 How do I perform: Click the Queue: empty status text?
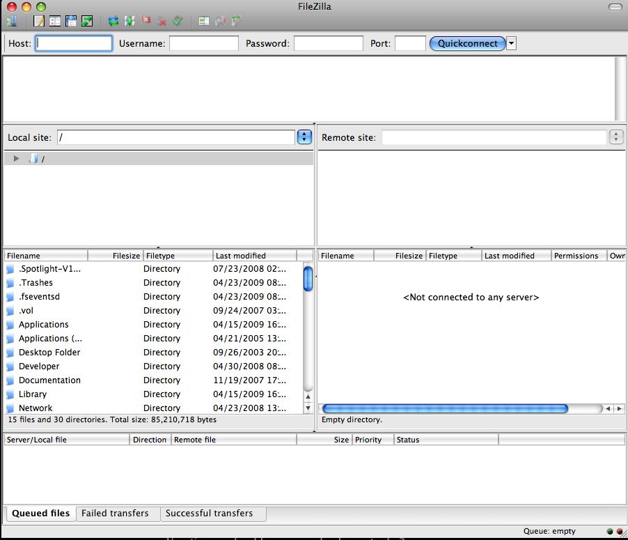click(549, 531)
